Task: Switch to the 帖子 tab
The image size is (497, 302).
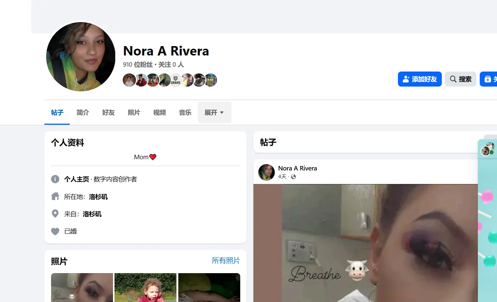Action: tap(57, 112)
